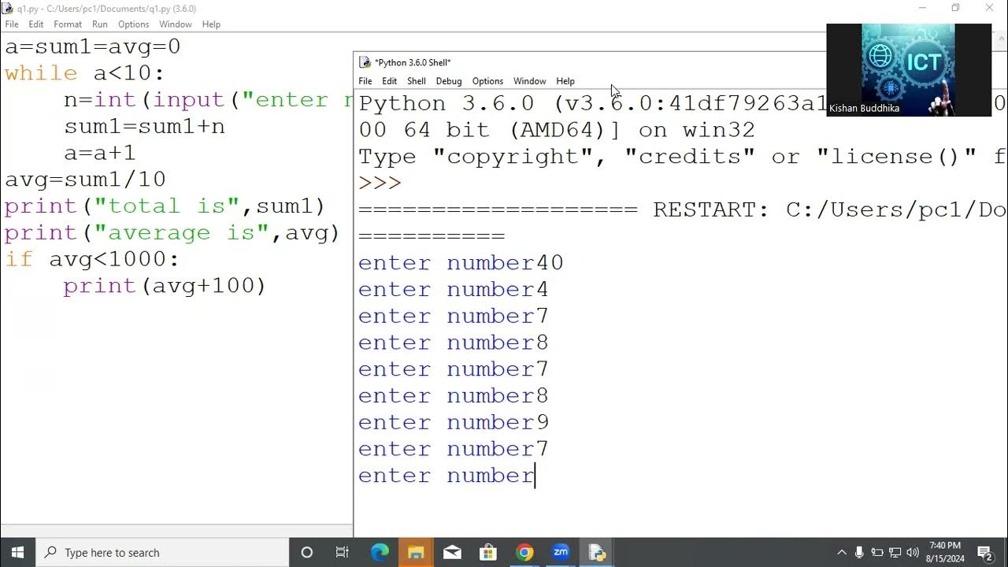Open Window menu in q1.py editor
Screen dimensions: 1008x567
[176, 24]
